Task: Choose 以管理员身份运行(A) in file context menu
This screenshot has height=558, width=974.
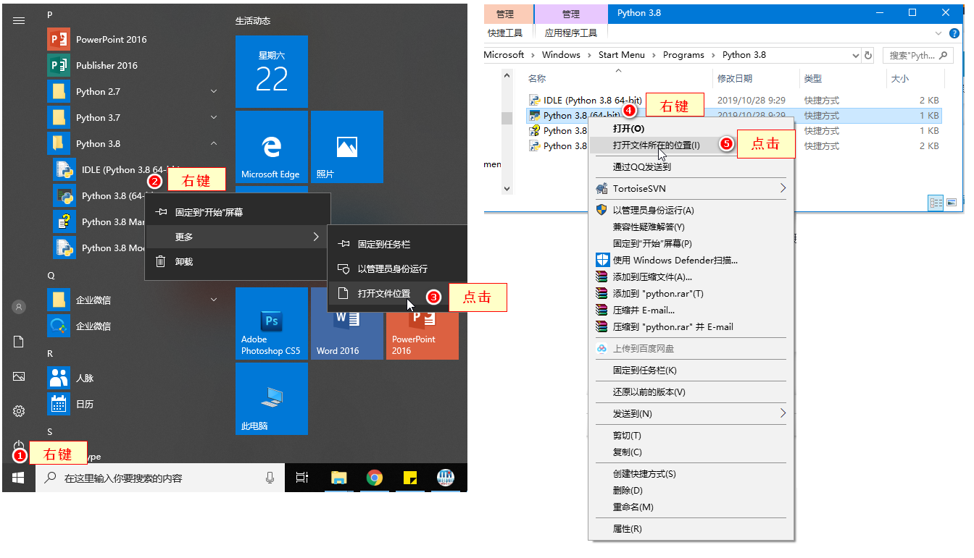Action: (690, 210)
